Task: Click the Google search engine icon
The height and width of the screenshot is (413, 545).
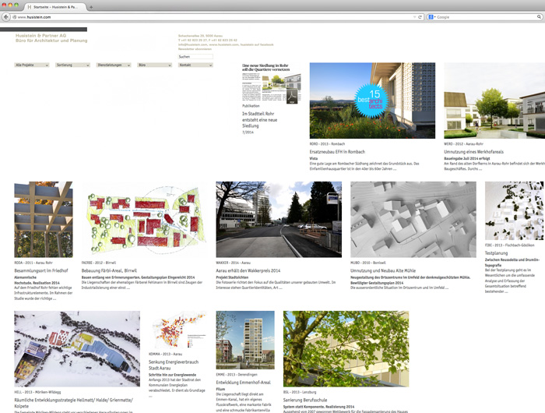Action: pos(431,16)
